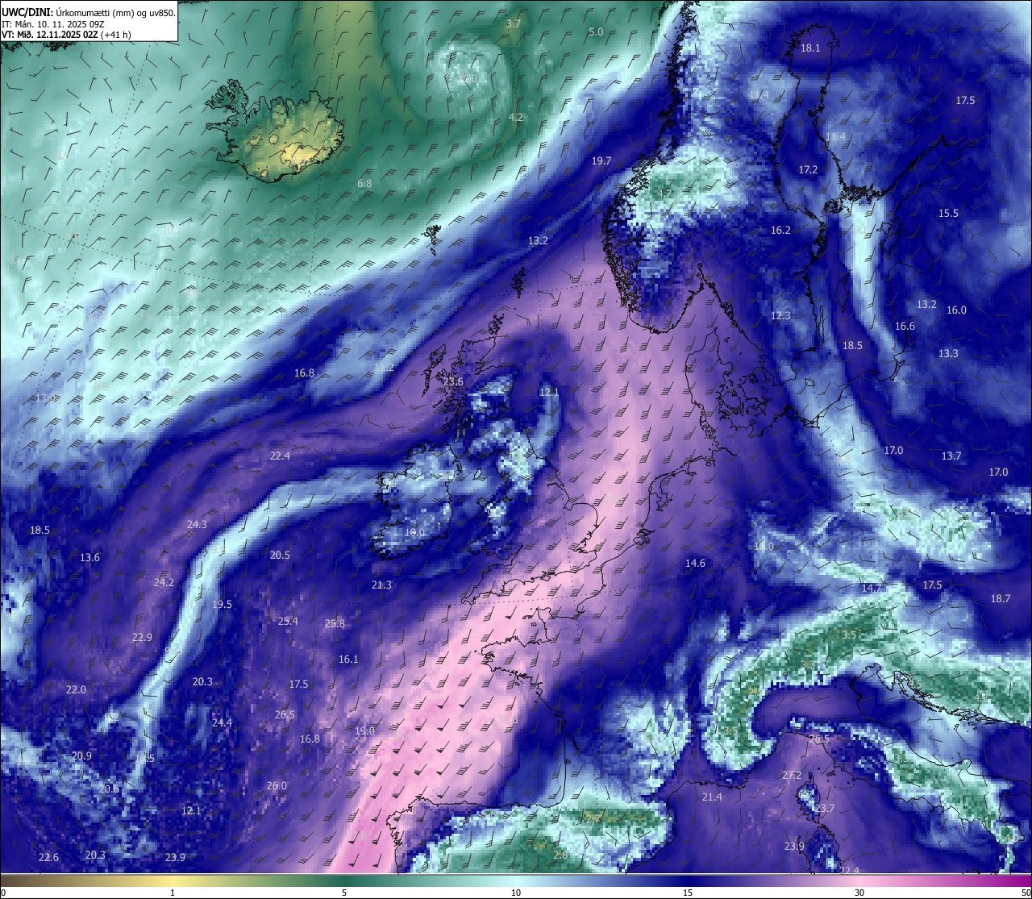Click the 22.9 value on the map
This screenshot has width=1032, height=899.
142,637
